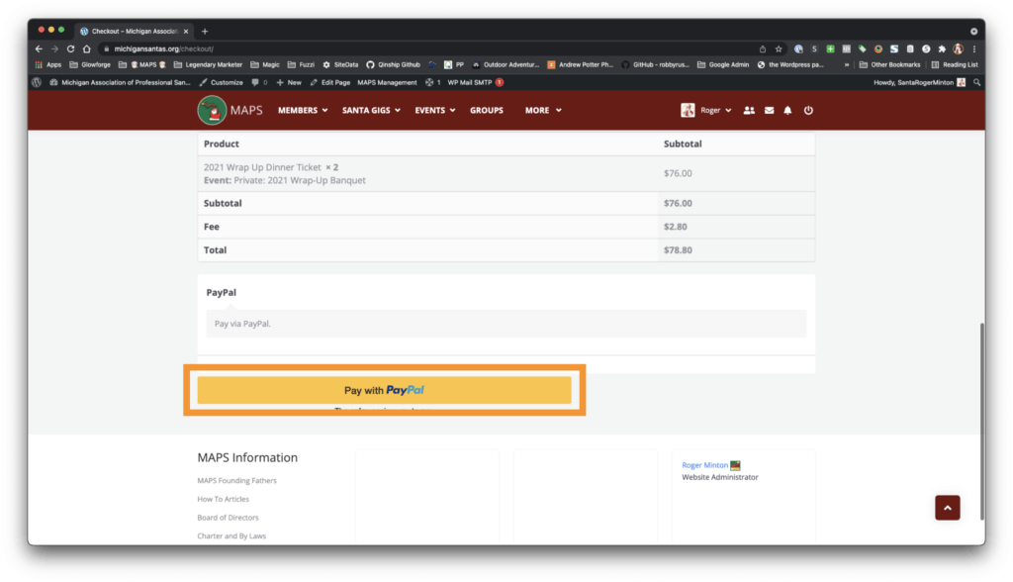Click the Fee amount $2.80
Image resolution: width=1013 pixels, height=582 pixels.
coord(675,227)
